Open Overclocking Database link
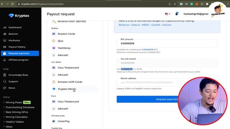Image resolution: width=230 pixels, height=129 pixels. tap(20, 107)
